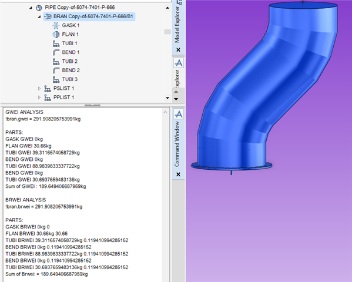This screenshot has width=352, height=282.
Task: Click the PSLIST 1 list icon
Action: (x=48, y=89)
